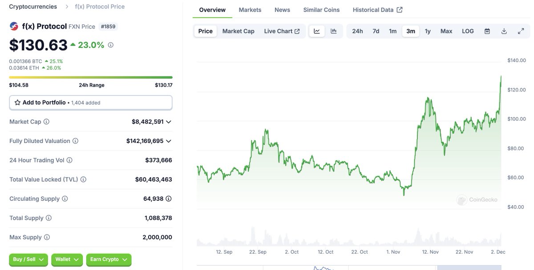Expand chart to fullscreen
534x270 pixels.
click(521, 31)
